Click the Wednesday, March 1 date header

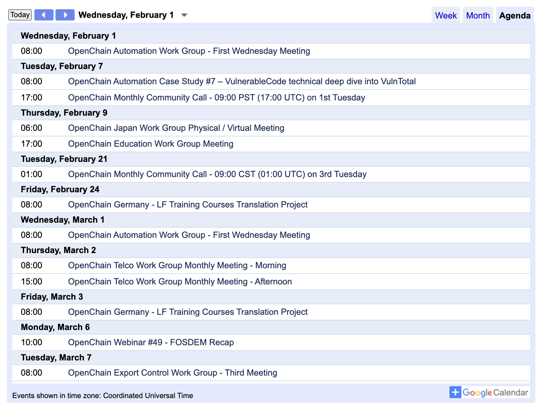(x=271, y=220)
